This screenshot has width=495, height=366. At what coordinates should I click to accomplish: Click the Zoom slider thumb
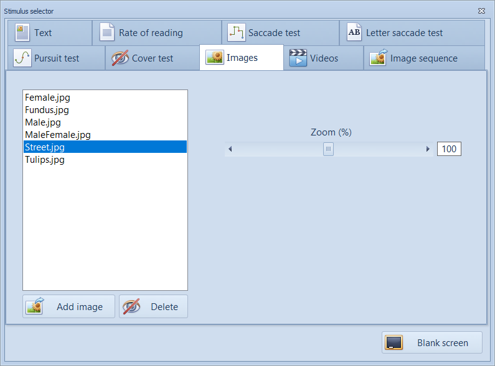pyautogui.click(x=328, y=149)
